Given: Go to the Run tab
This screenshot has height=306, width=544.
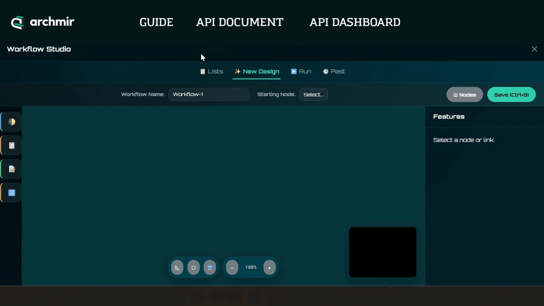Looking at the screenshot, I should [301, 71].
